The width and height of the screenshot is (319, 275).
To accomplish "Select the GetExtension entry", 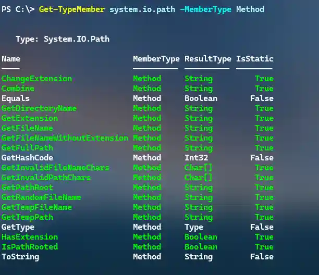I will tap(30, 118).
